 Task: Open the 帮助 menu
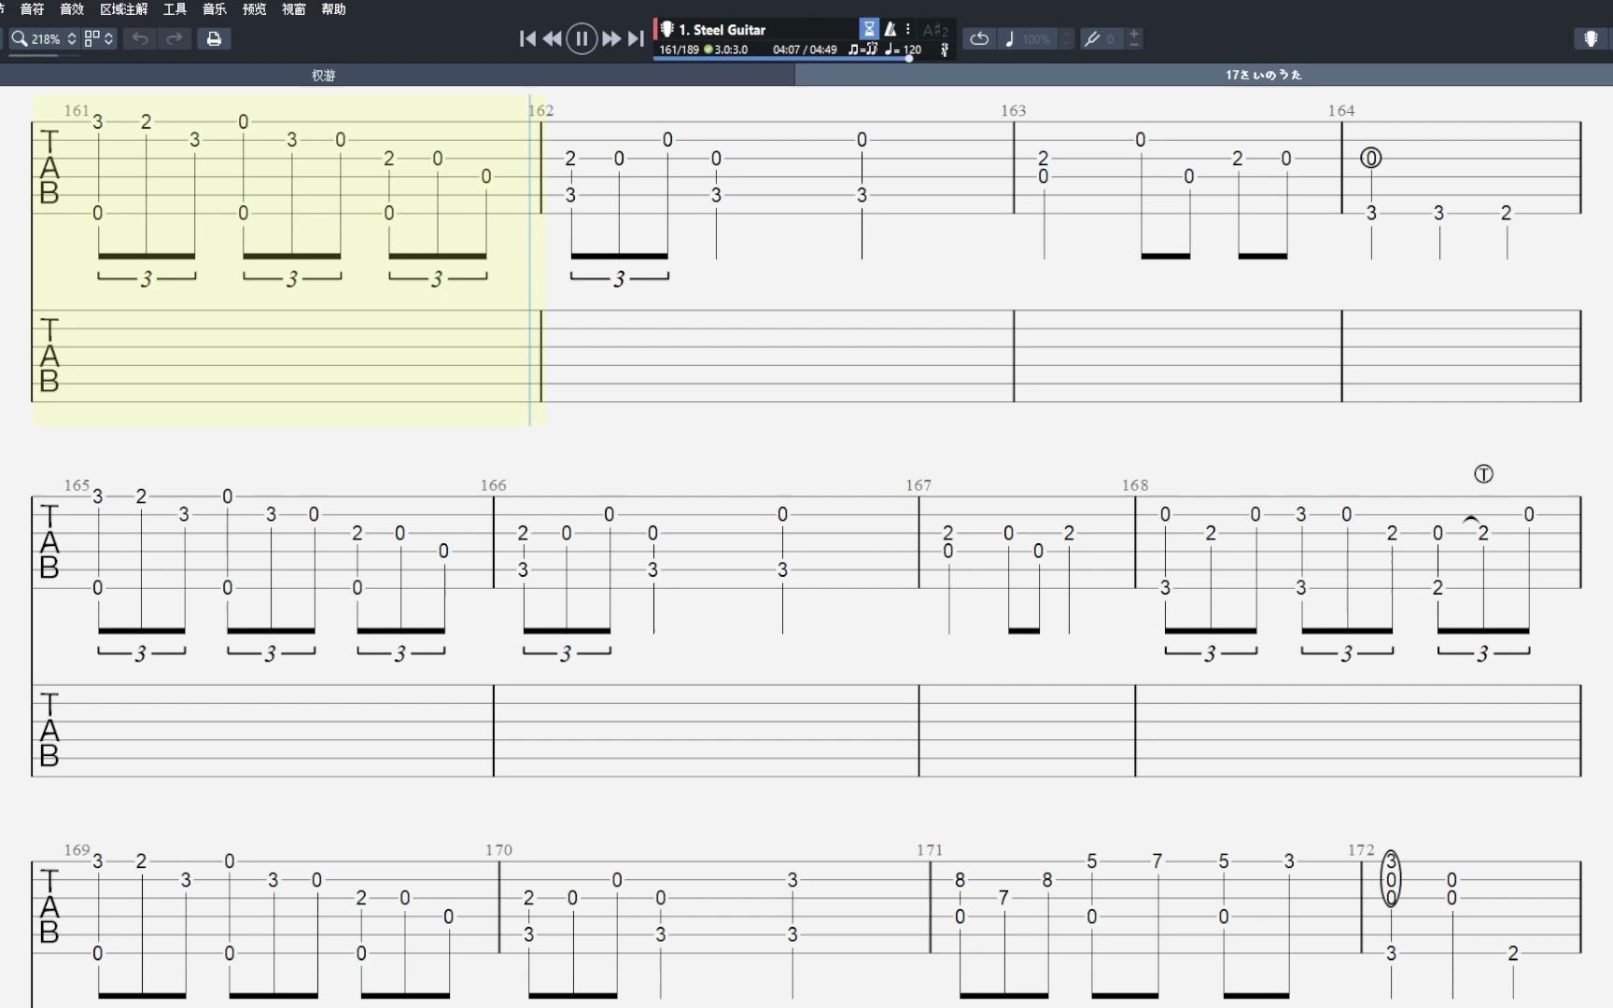pos(333,9)
